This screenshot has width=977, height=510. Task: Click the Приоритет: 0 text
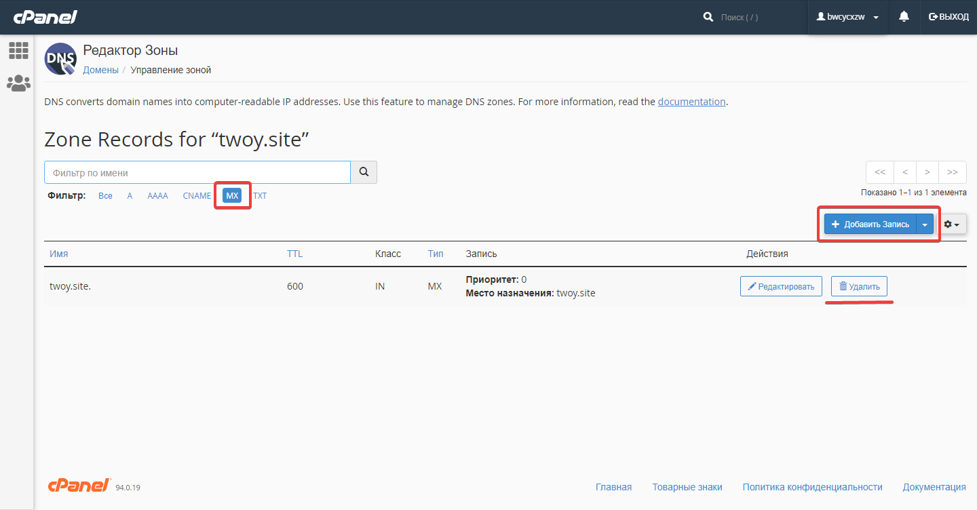point(496,279)
